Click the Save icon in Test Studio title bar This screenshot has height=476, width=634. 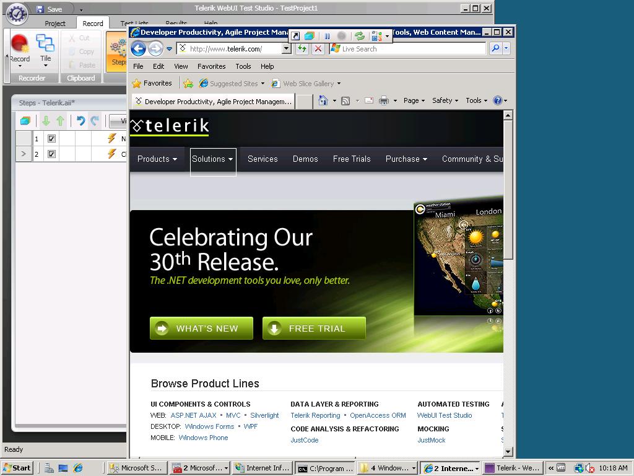click(x=40, y=9)
